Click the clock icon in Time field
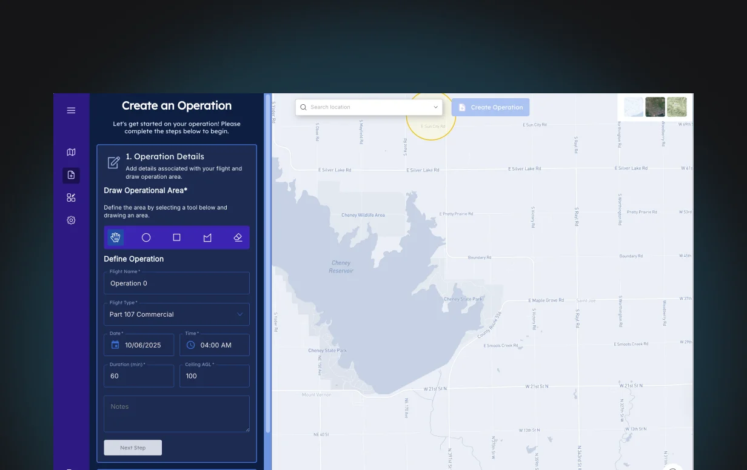 point(190,345)
